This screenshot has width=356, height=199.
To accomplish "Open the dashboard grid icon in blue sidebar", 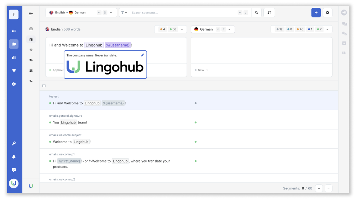I will (14, 31).
